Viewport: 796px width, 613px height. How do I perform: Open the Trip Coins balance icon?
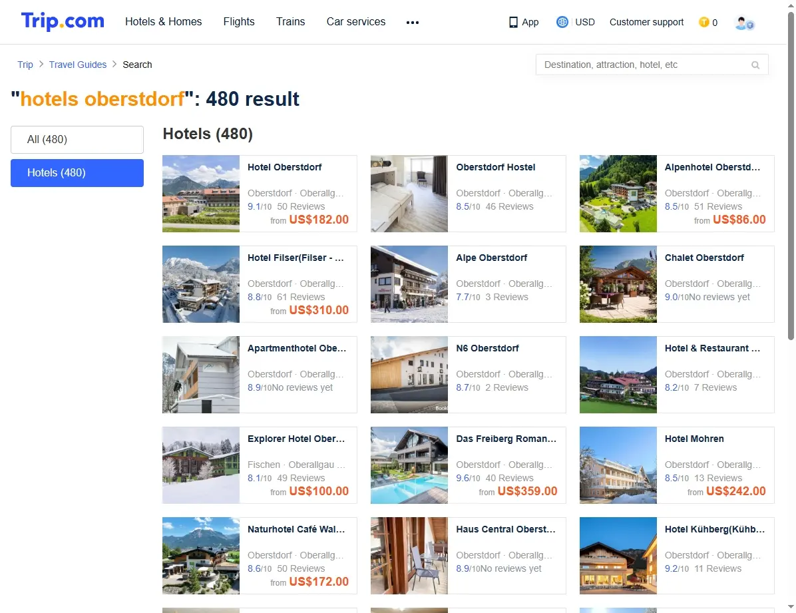[703, 22]
